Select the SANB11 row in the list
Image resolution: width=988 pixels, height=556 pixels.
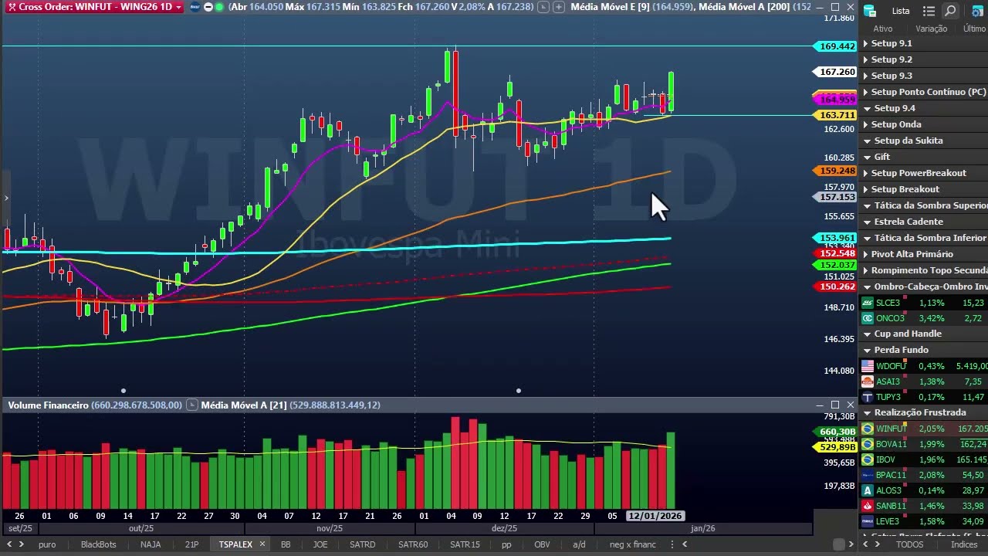[x=923, y=507]
